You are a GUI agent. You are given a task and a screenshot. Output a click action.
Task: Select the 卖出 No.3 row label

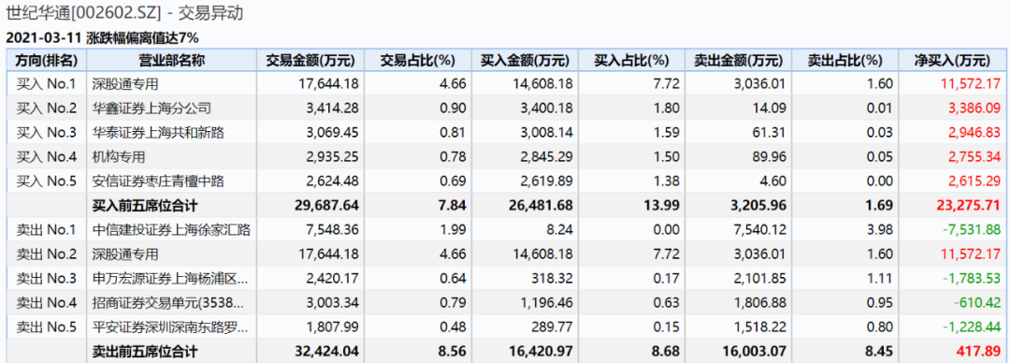(x=46, y=279)
